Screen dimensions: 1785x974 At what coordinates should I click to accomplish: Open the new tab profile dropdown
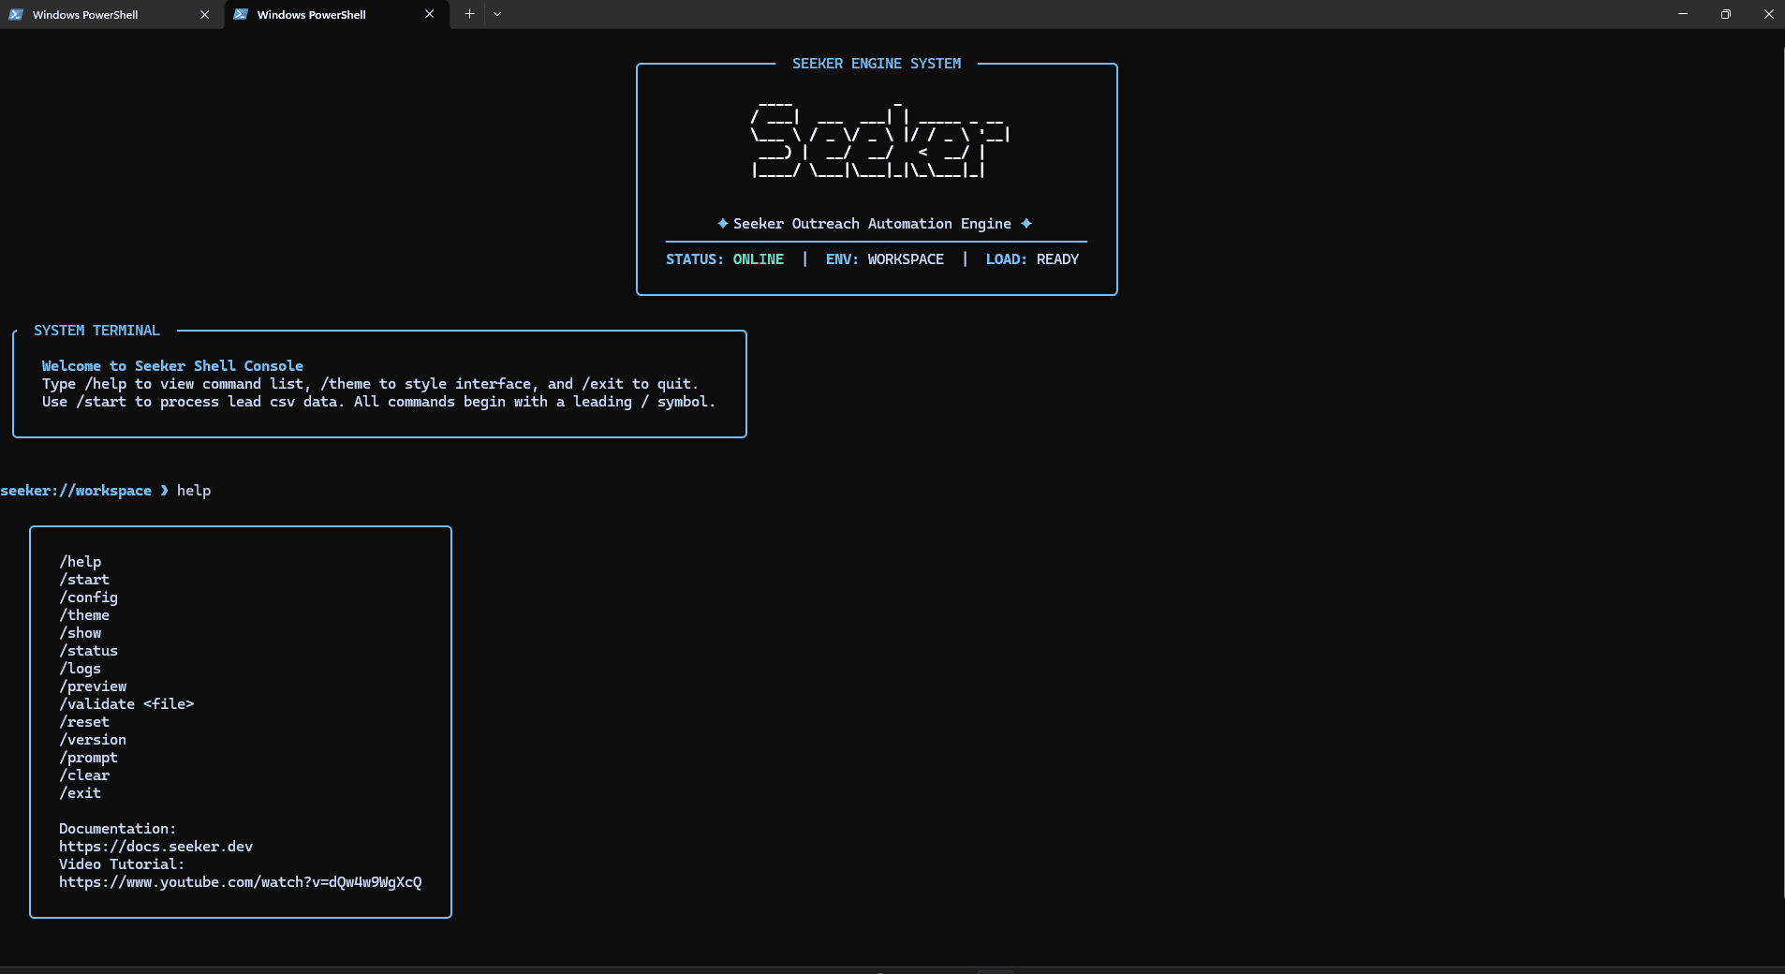[x=497, y=14]
